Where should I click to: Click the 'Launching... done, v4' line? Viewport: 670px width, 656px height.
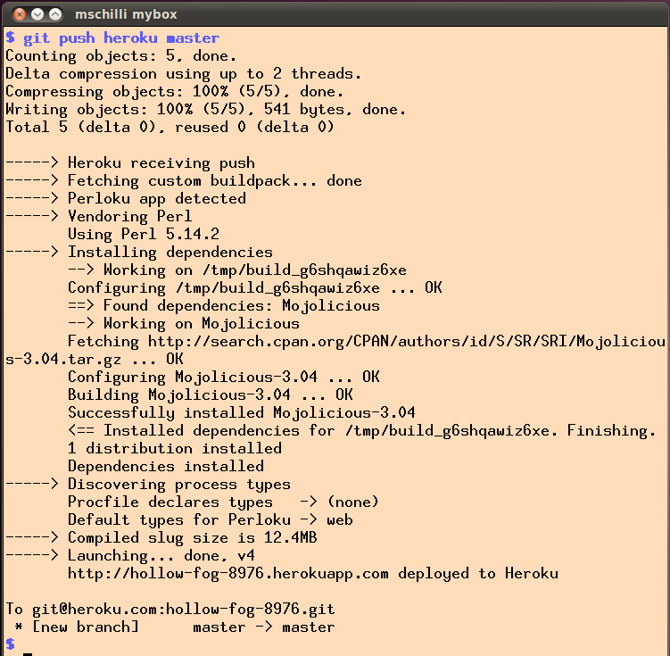(x=130, y=555)
